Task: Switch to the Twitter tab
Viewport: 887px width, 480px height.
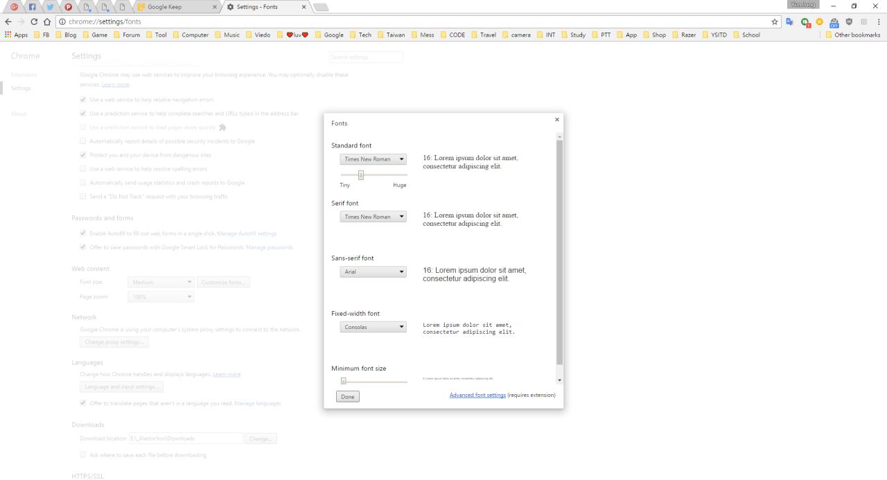Action: [50, 7]
